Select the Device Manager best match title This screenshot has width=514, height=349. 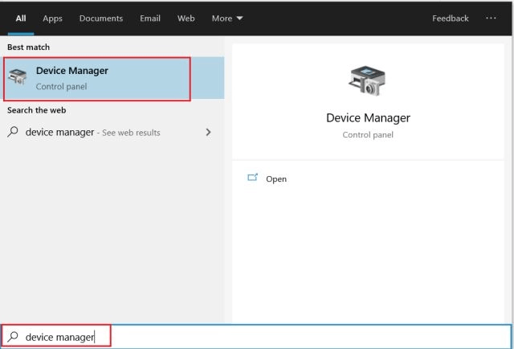tap(71, 71)
